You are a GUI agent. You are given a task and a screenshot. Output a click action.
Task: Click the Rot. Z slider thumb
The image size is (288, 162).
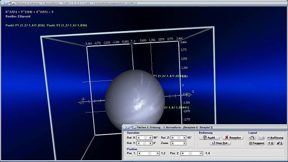pos(179,138)
